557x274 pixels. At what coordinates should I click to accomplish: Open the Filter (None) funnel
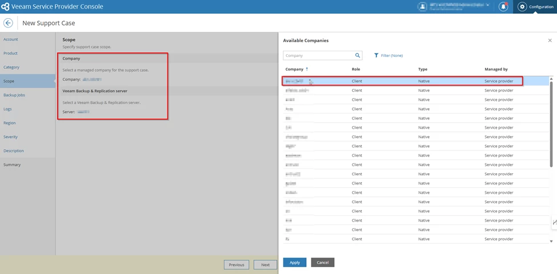(x=388, y=56)
